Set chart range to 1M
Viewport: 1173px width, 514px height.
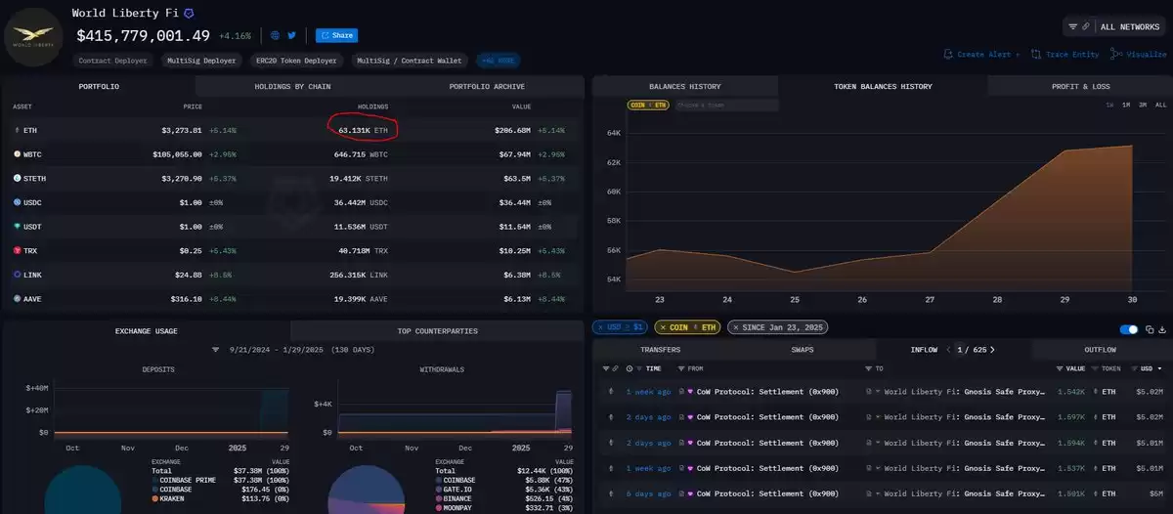coord(1126,105)
